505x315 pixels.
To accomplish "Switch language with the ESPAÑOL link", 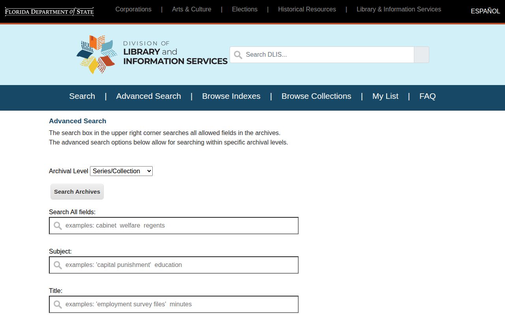I will click(x=485, y=11).
